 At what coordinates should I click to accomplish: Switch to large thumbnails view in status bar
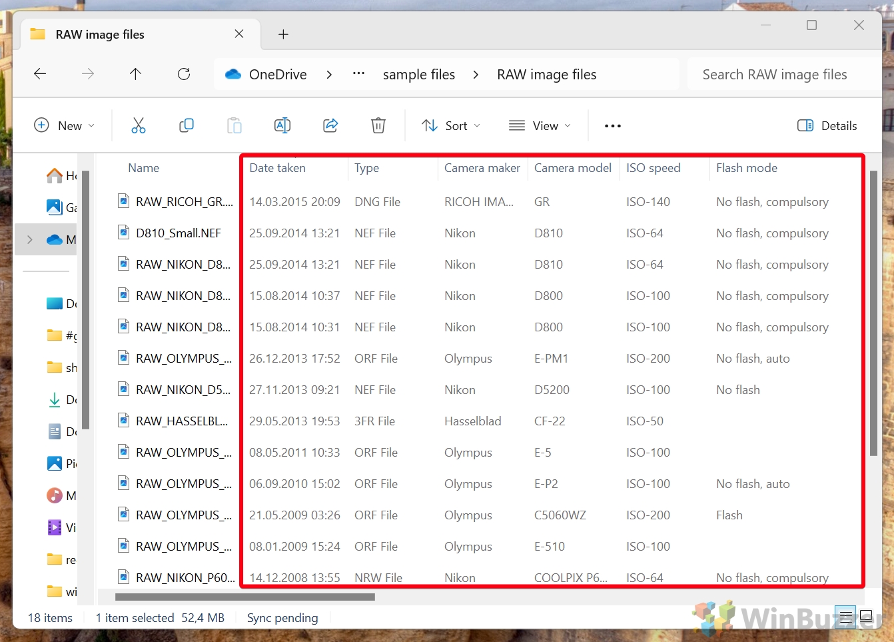[x=867, y=617]
